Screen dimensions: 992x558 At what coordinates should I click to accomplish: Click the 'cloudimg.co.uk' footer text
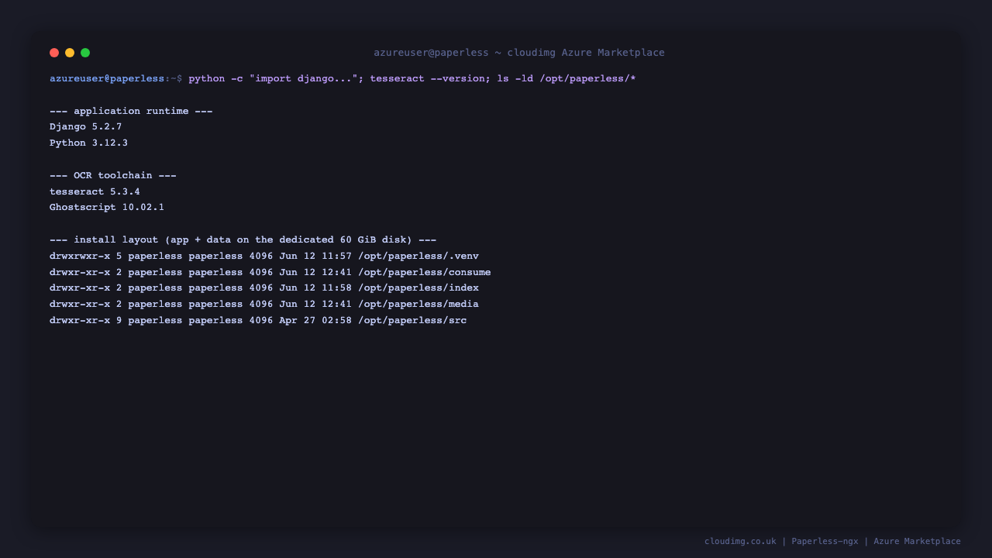pos(740,541)
